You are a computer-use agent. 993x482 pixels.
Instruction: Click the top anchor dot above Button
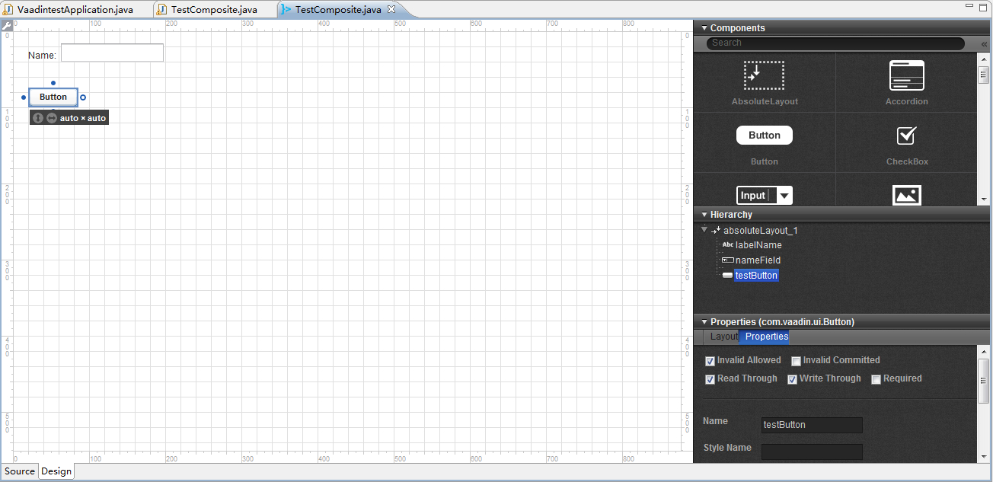[x=53, y=82]
